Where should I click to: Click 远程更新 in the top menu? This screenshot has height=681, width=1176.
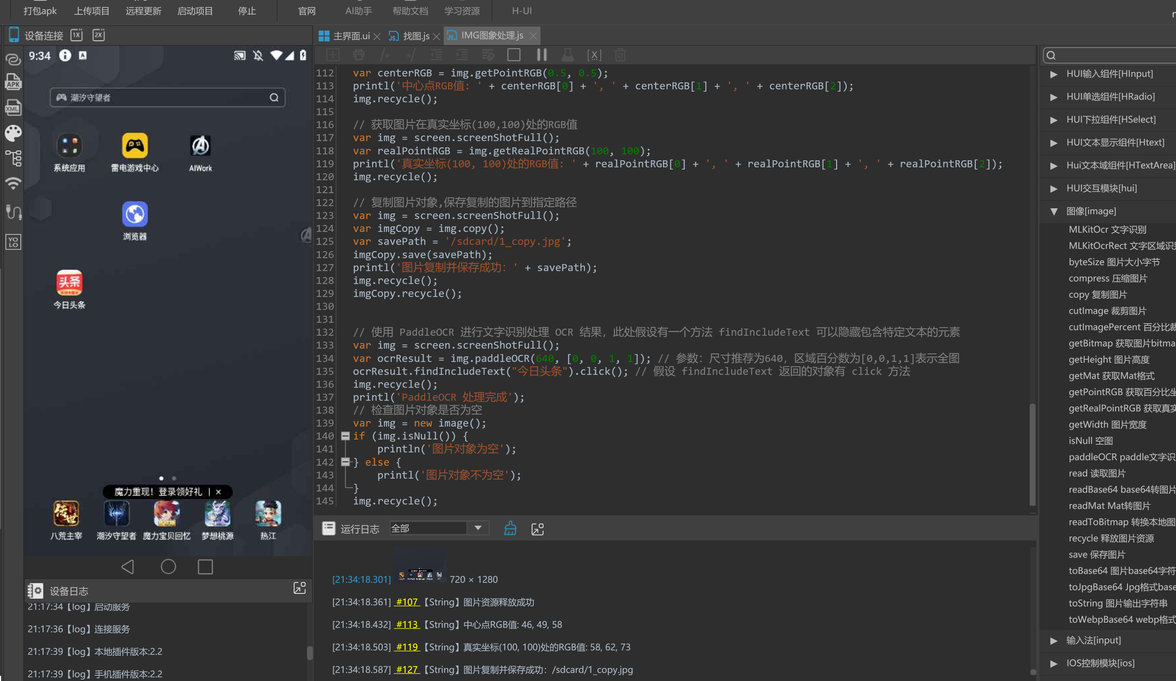point(143,11)
